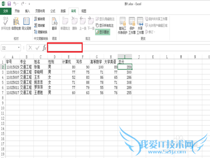Click the 翻译 translate icon
The image size is (210, 158).
click(x=55, y=23)
